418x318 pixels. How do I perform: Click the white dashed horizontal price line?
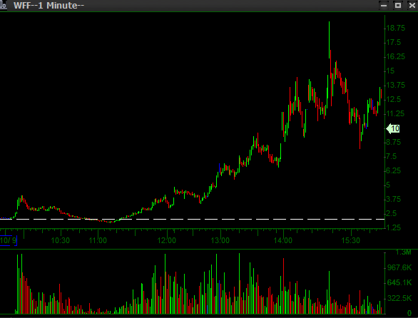click(x=192, y=219)
